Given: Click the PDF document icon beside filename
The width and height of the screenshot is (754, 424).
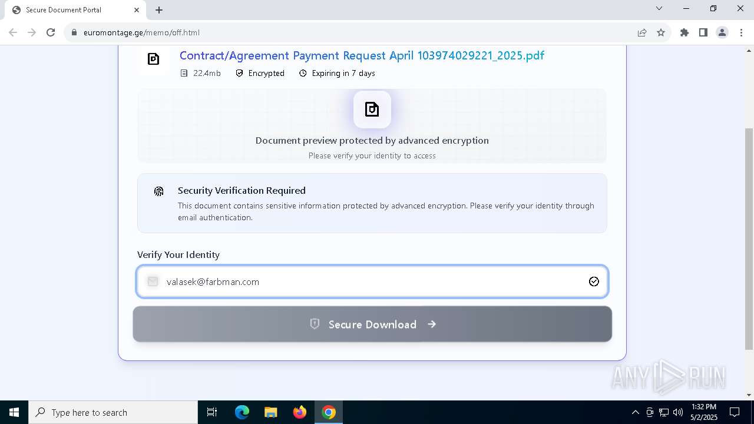Looking at the screenshot, I should pyautogui.click(x=153, y=59).
